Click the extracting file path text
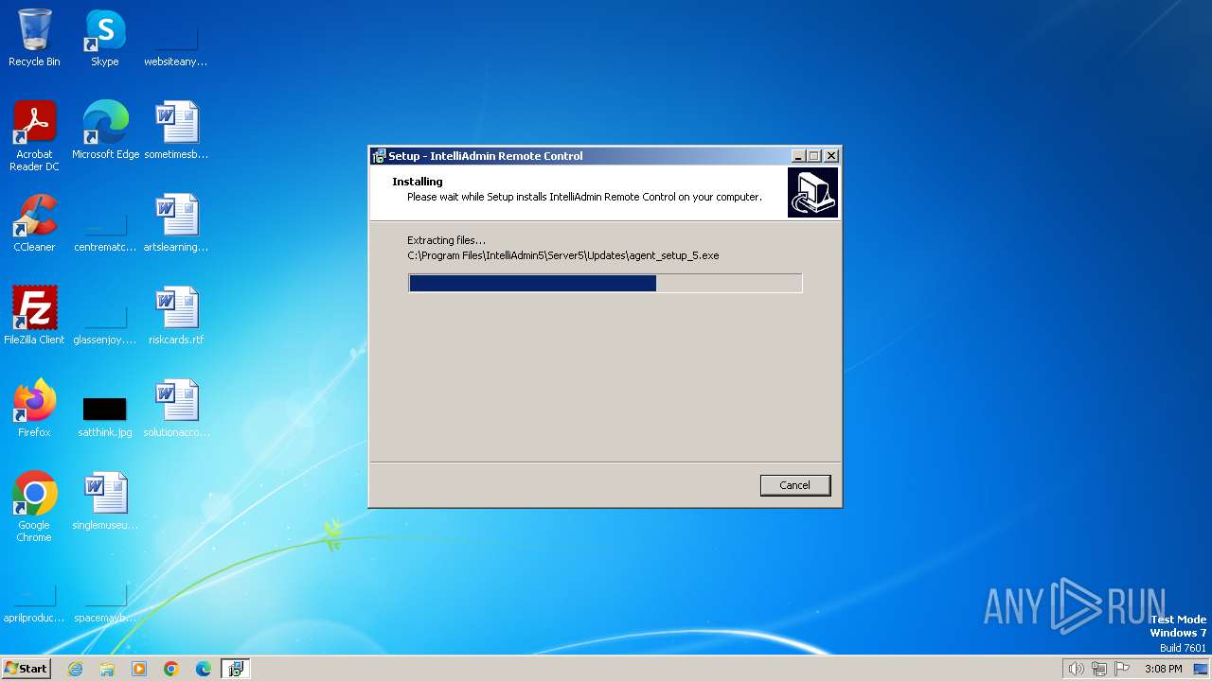The image size is (1212, 681). [x=563, y=255]
